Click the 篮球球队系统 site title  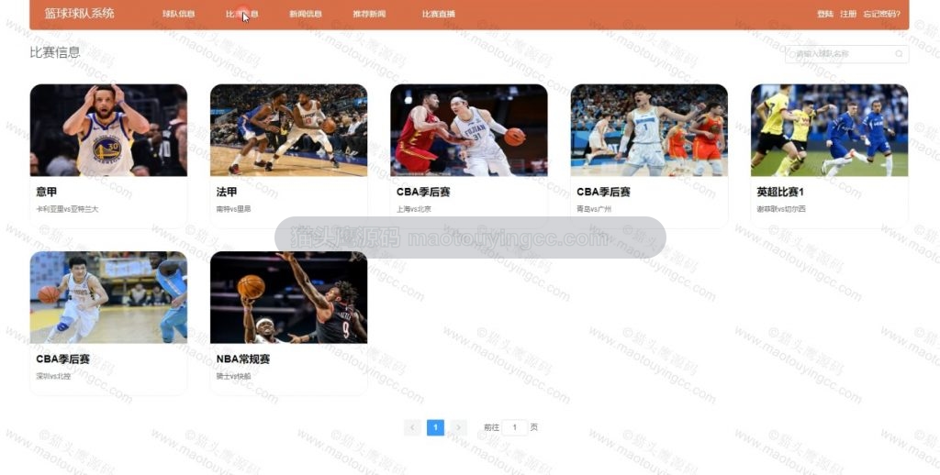point(79,13)
